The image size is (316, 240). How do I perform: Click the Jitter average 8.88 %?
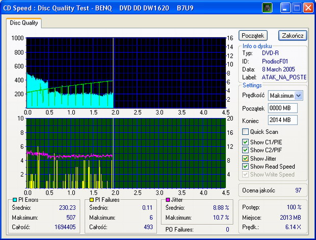pos(221,208)
